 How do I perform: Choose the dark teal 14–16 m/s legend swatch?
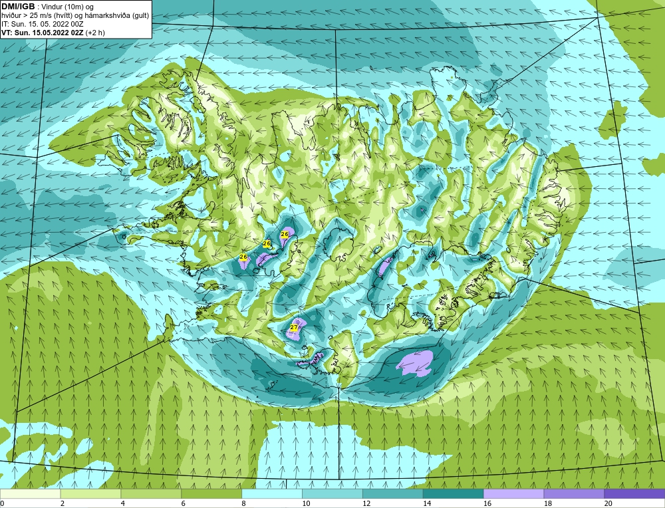(x=454, y=494)
